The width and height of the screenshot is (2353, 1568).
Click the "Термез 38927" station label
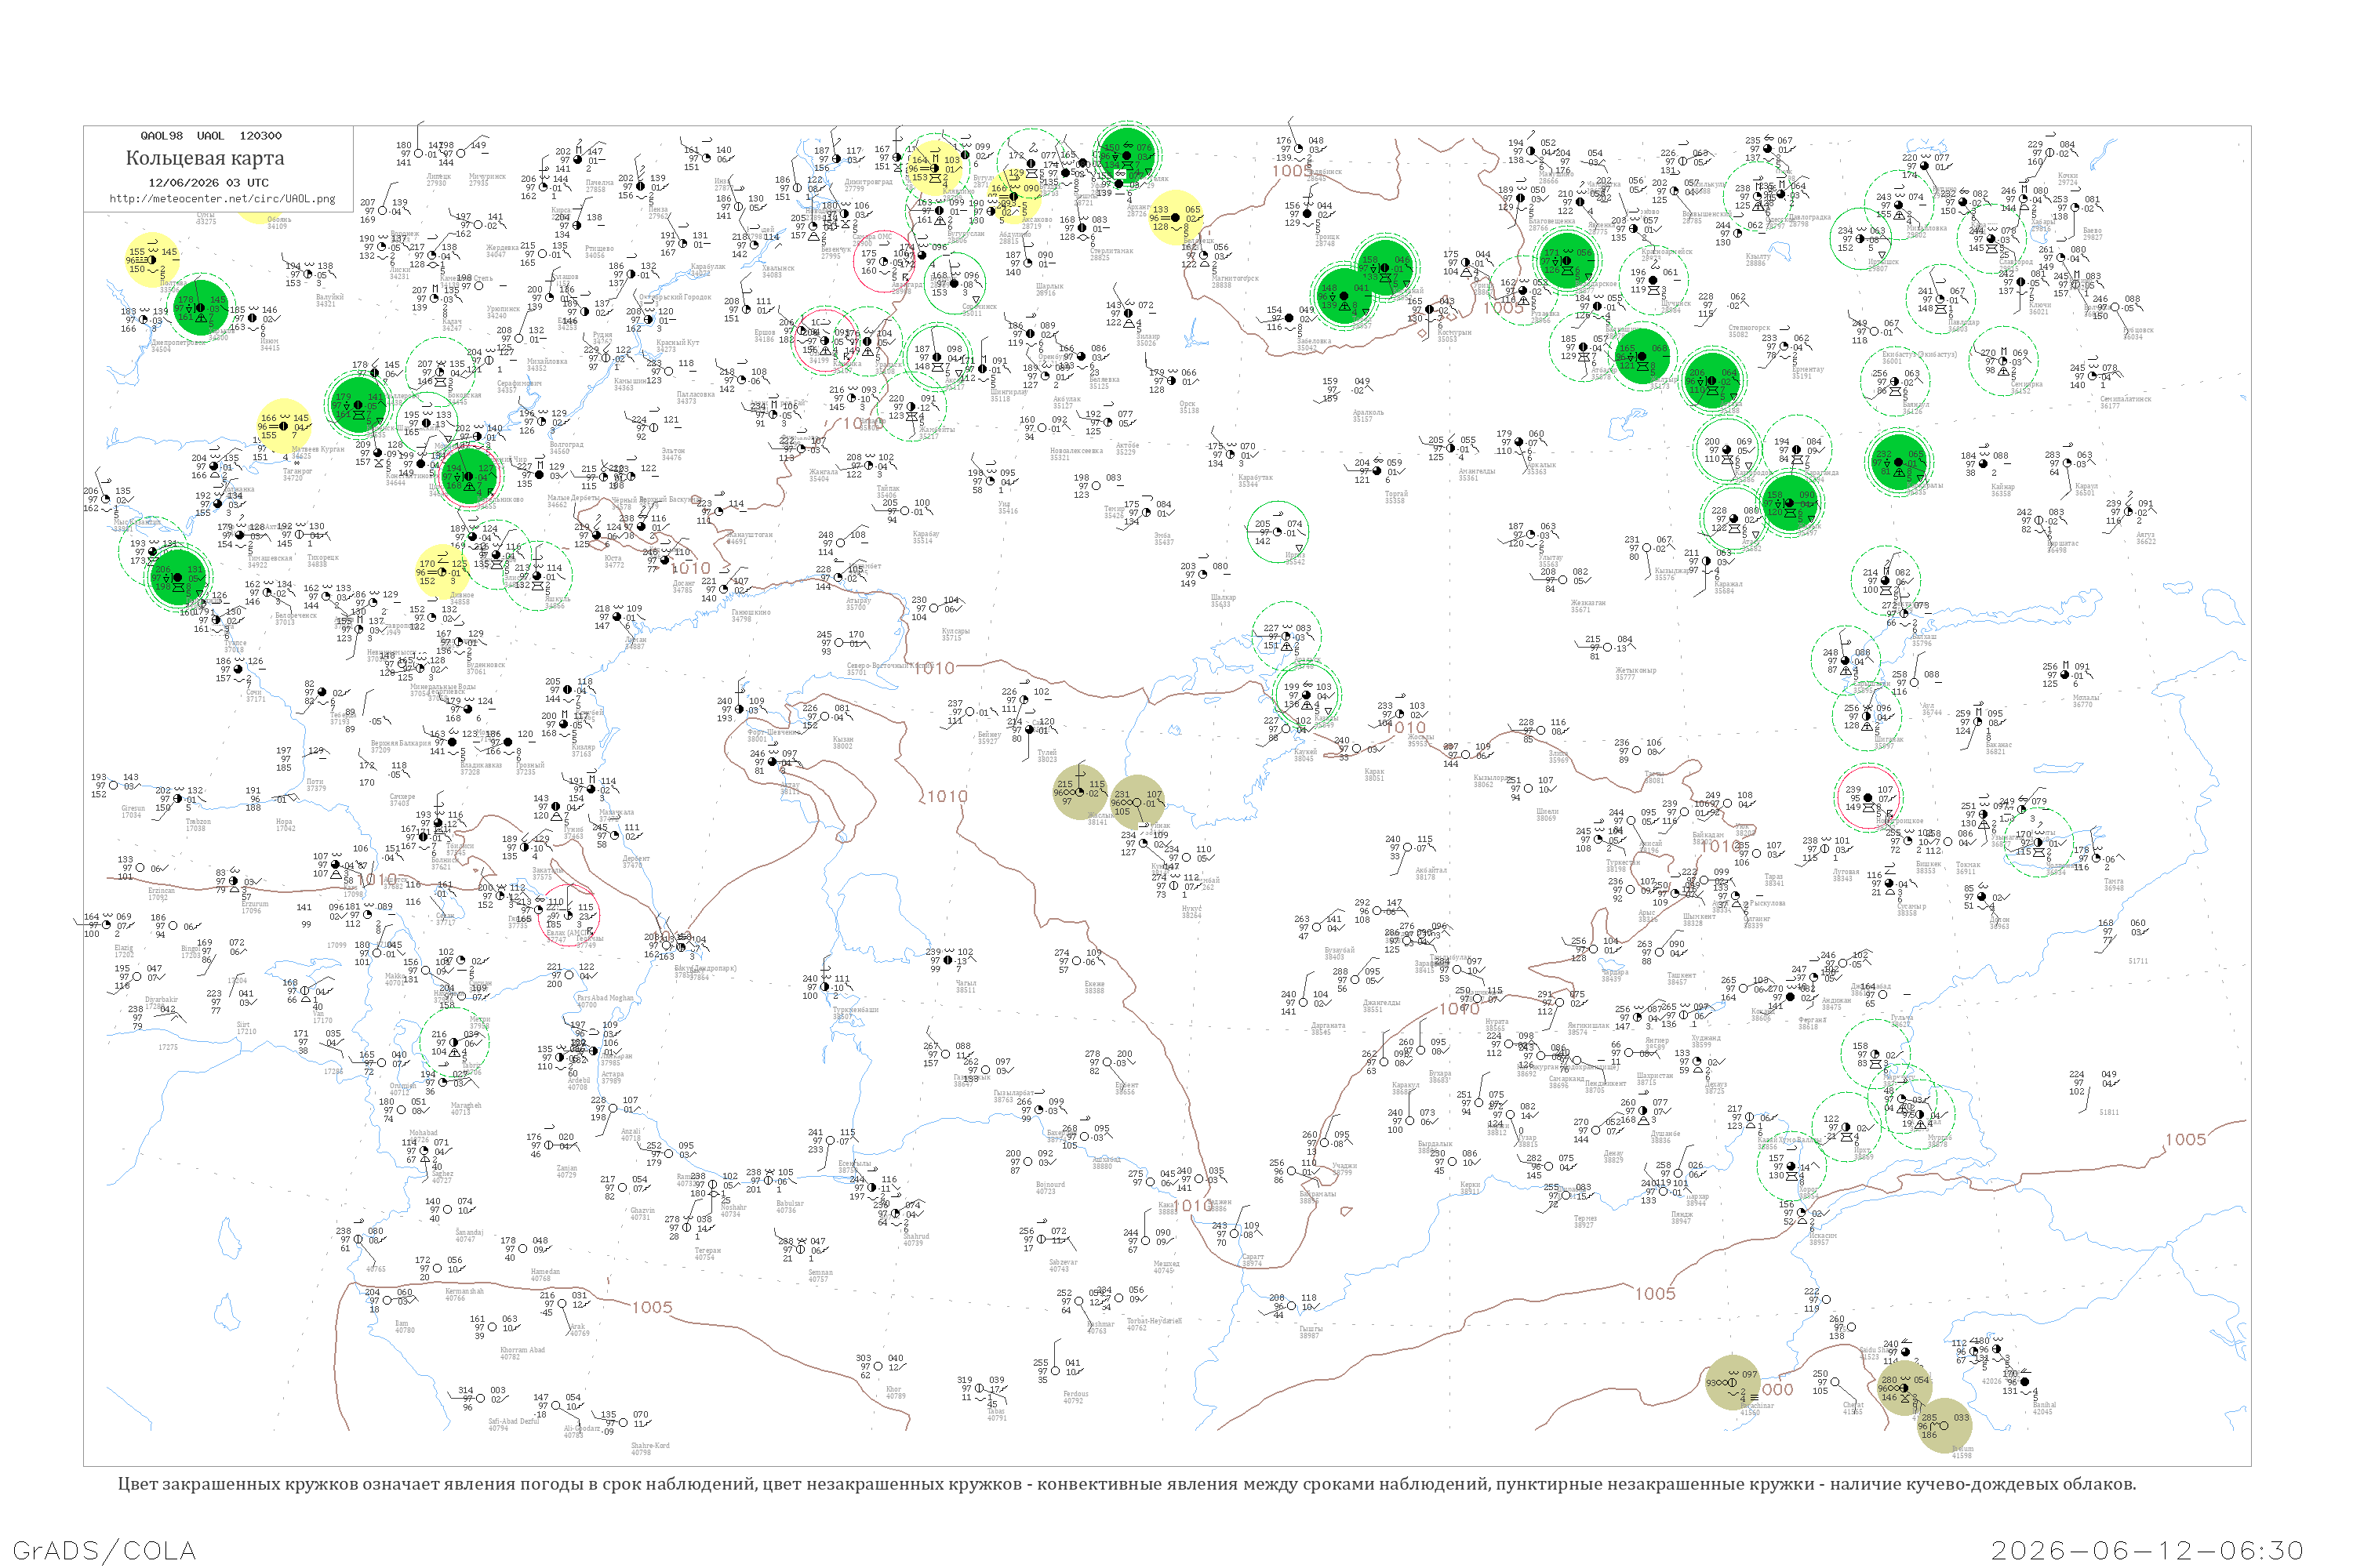click(x=1584, y=1221)
